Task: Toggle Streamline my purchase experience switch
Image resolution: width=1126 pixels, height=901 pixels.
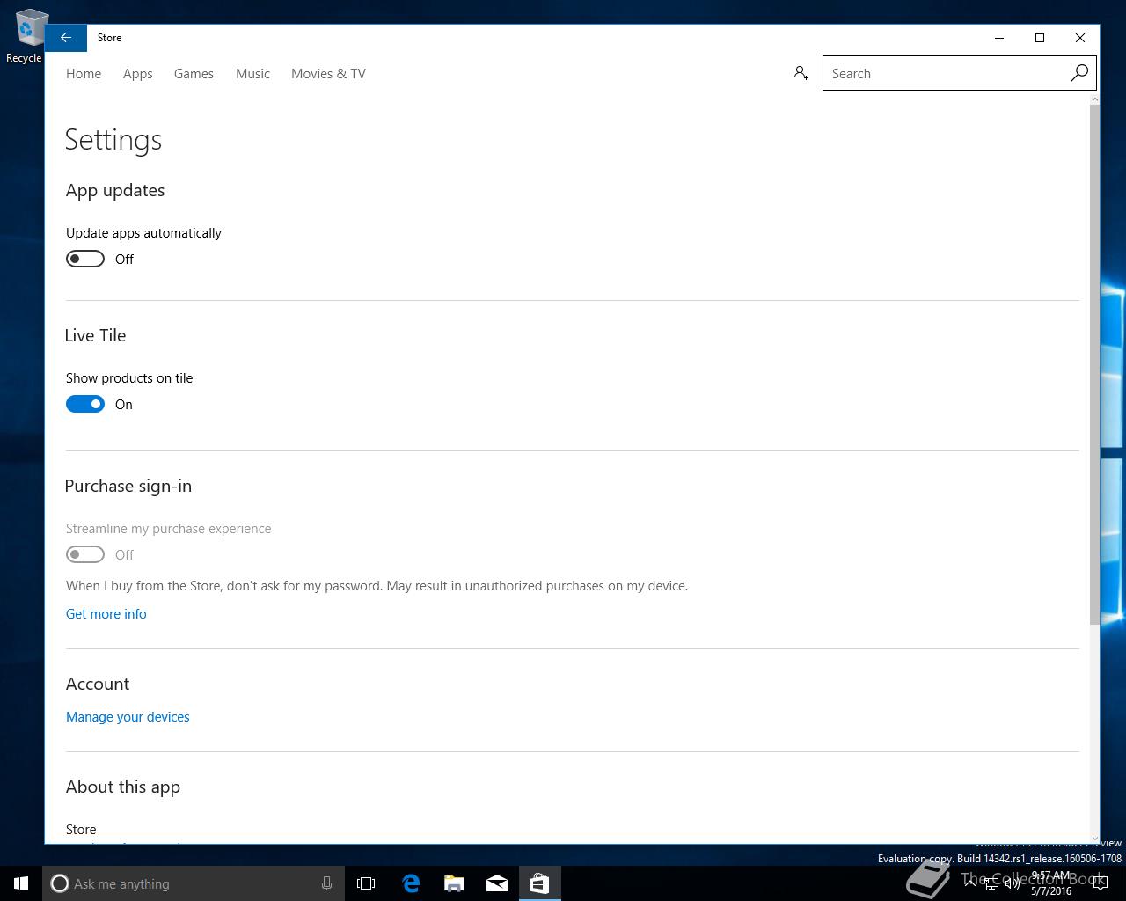Action: pos(85,554)
